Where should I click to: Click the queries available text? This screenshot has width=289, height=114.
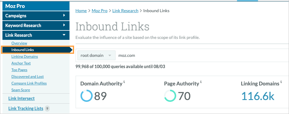[120, 67]
